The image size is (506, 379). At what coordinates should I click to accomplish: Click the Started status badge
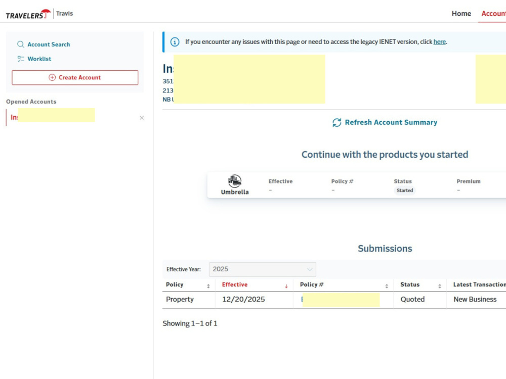tap(404, 190)
